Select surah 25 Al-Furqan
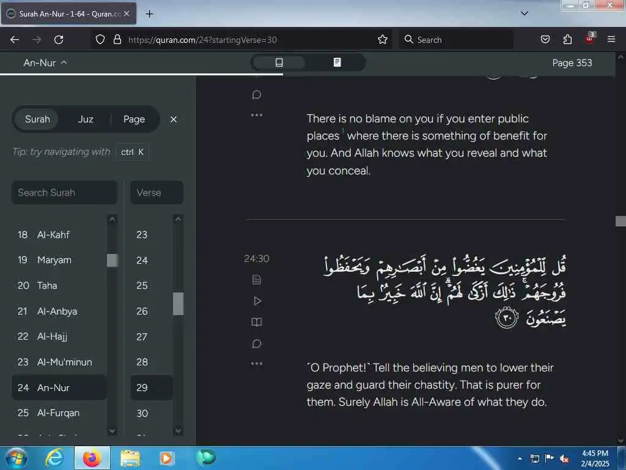Screen dimensions: 626x470 (x=59, y=413)
